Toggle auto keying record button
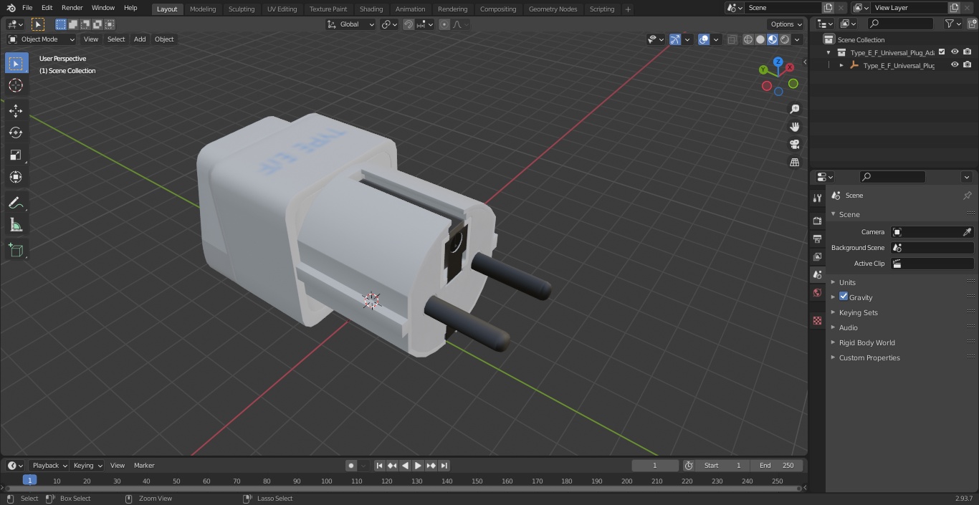This screenshot has height=505, width=979. click(x=351, y=466)
